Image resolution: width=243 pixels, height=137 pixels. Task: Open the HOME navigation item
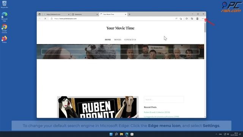pyautogui.click(x=108, y=40)
